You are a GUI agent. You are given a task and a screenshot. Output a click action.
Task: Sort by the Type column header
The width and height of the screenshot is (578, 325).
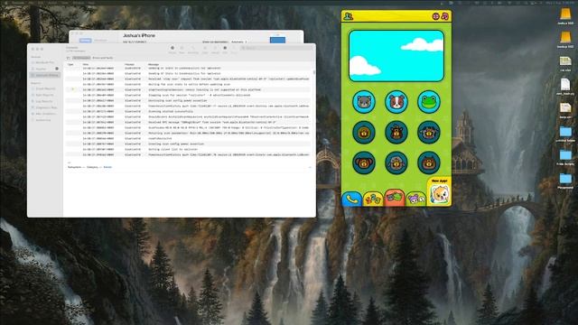click(x=70, y=64)
